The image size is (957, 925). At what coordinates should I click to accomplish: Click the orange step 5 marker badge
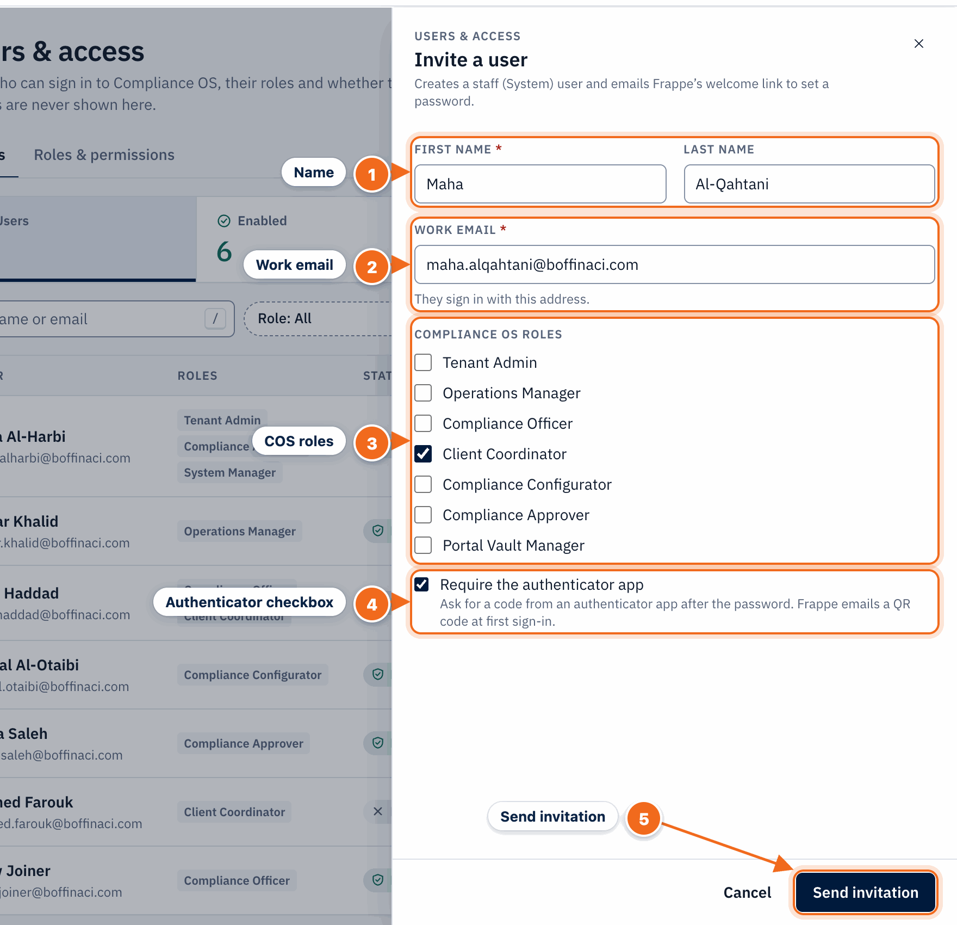(x=644, y=819)
